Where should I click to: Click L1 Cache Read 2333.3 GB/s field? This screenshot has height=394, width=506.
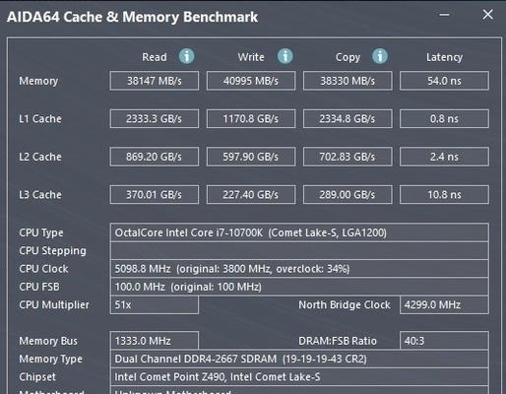(155, 118)
